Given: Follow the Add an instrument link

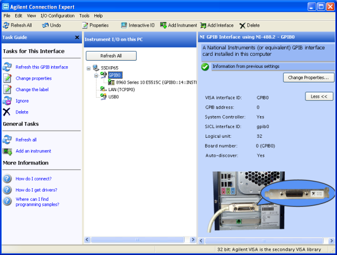Looking at the screenshot, I should click(33, 151).
